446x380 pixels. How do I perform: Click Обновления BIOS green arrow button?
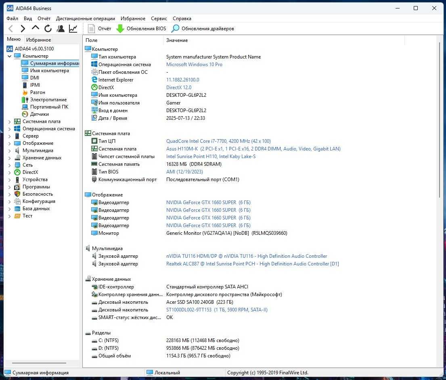141,28
